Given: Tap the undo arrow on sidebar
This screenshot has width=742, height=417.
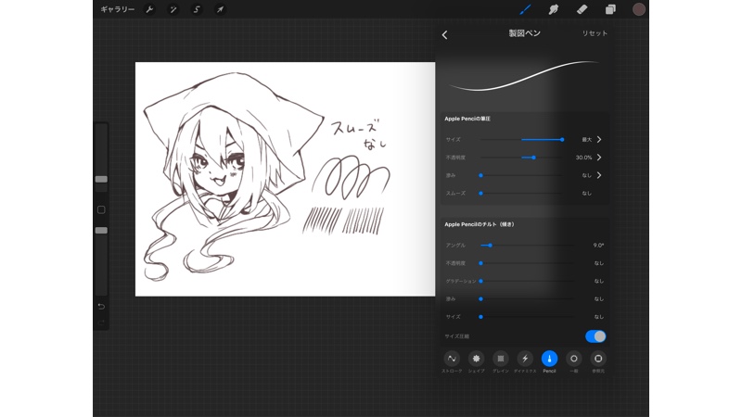Looking at the screenshot, I should click(101, 307).
